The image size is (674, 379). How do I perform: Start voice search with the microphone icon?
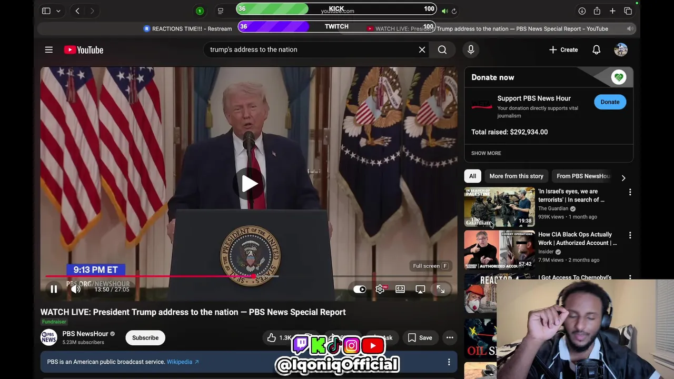471,49
